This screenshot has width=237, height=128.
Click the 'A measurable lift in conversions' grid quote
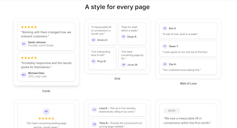tap(101, 31)
